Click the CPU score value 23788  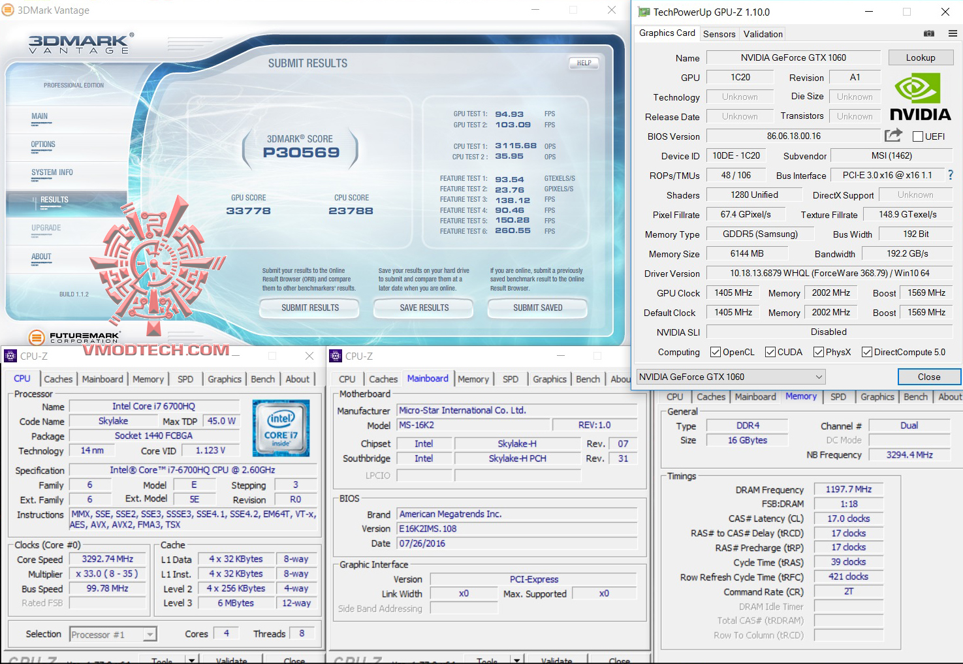[x=351, y=211]
